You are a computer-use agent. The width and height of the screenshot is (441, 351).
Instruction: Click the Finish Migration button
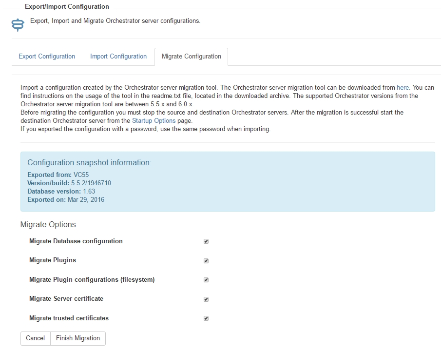point(78,338)
